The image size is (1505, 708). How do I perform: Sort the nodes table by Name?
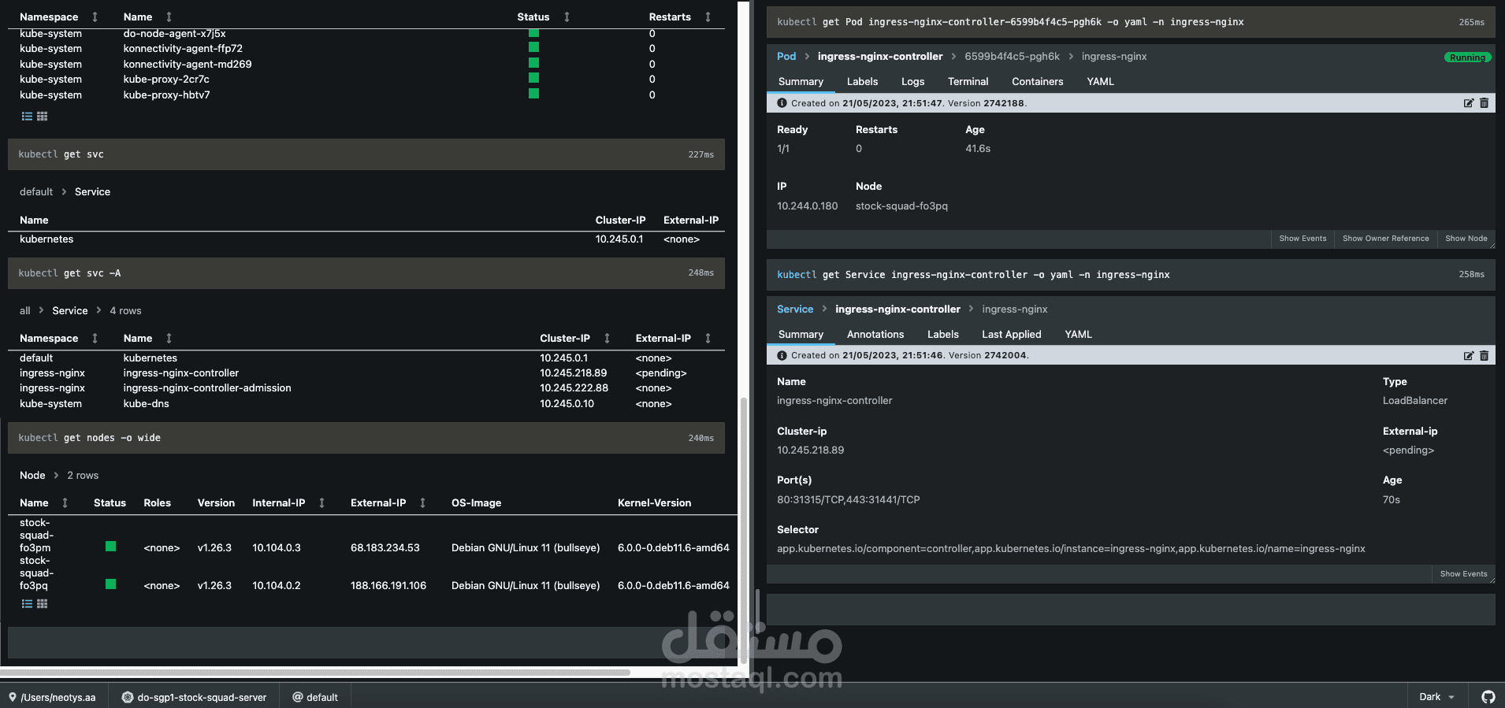[65, 502]
